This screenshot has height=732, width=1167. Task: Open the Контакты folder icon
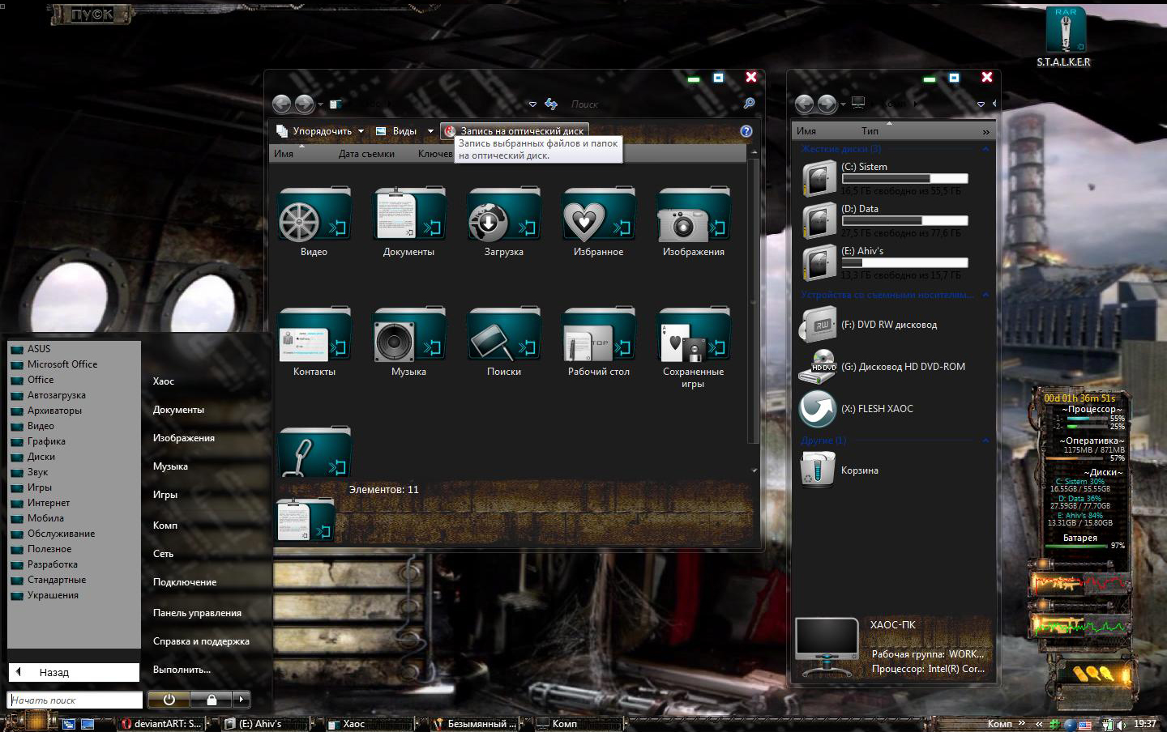(314, 335)
